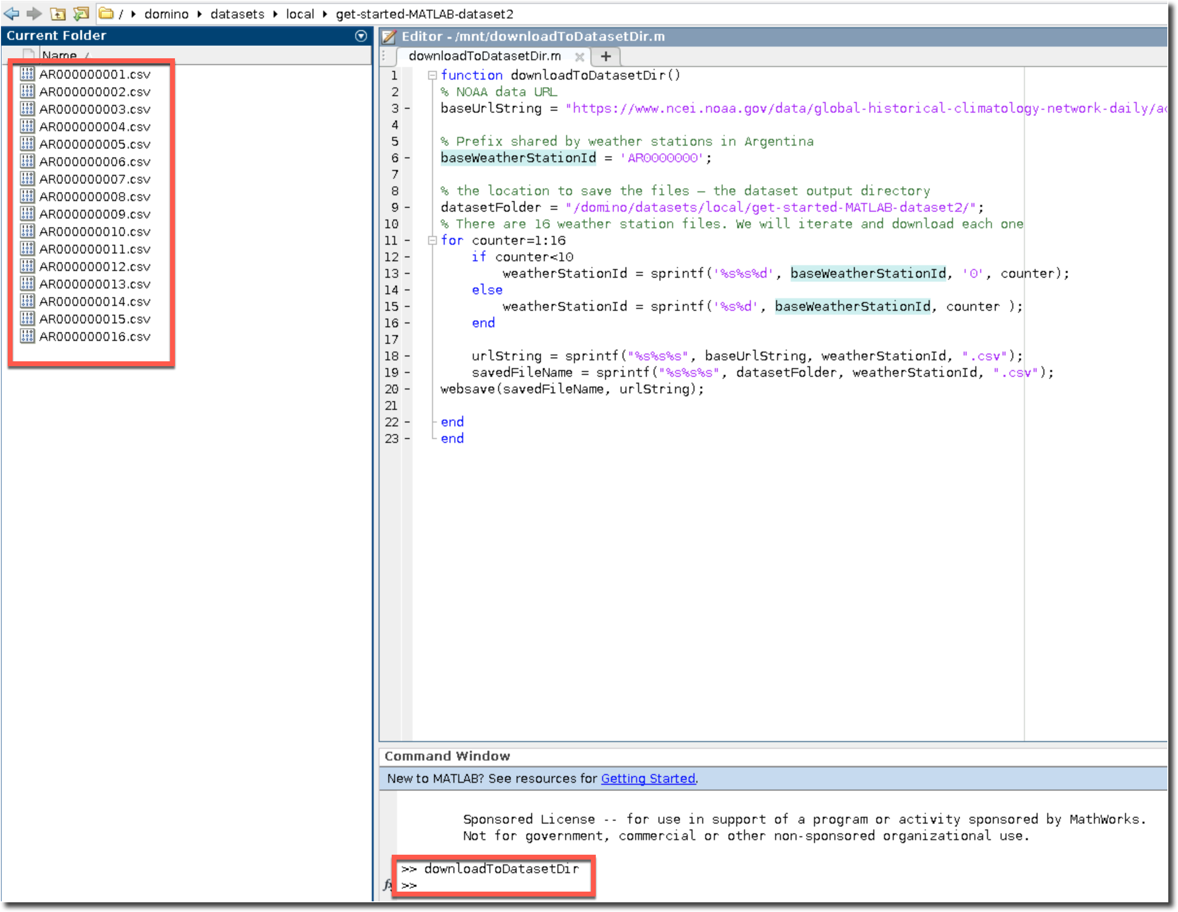Click the file icon beside AR000000009.csv
This screenshot has height=912, width=1178.
coord(27,214)
